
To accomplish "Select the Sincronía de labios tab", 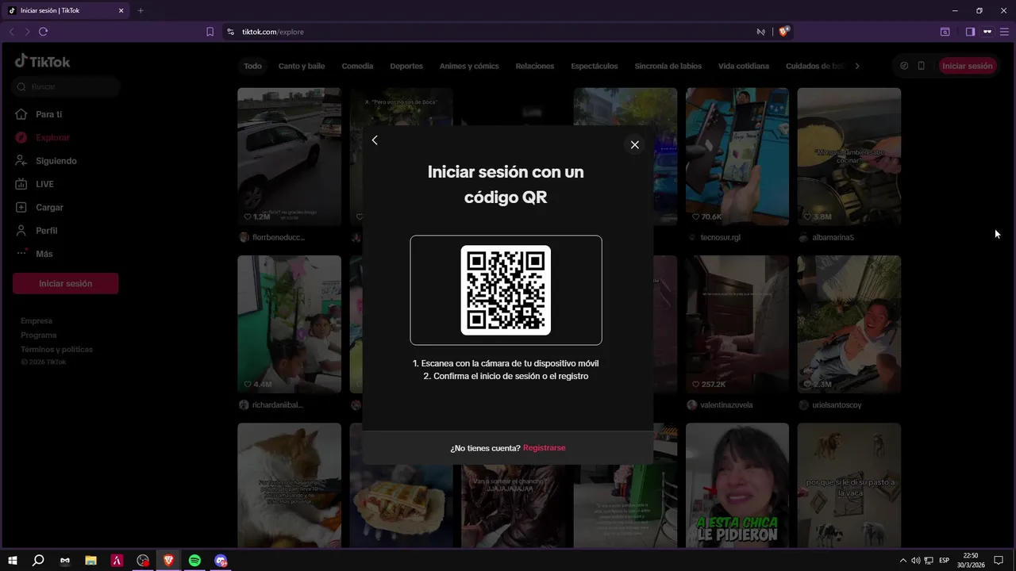I will click(668, 66).
